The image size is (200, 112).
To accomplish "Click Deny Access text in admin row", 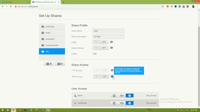I will 151,96.
